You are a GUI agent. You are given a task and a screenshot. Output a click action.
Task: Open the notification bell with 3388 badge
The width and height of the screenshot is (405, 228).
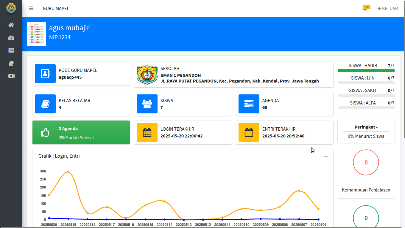[365, 8]
